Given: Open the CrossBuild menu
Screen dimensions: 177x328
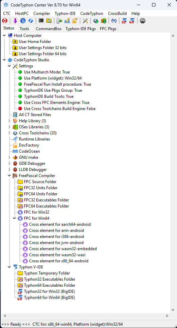Looking at the screenshot, I should coord(117,14).
